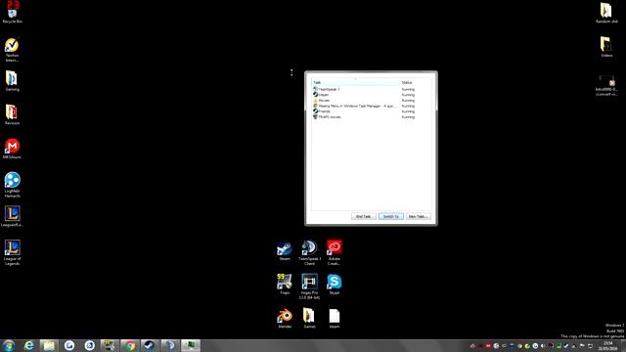Sort by the Status column header
The image size is (626, 352).
pyautogui.click(x=416, y=82)
